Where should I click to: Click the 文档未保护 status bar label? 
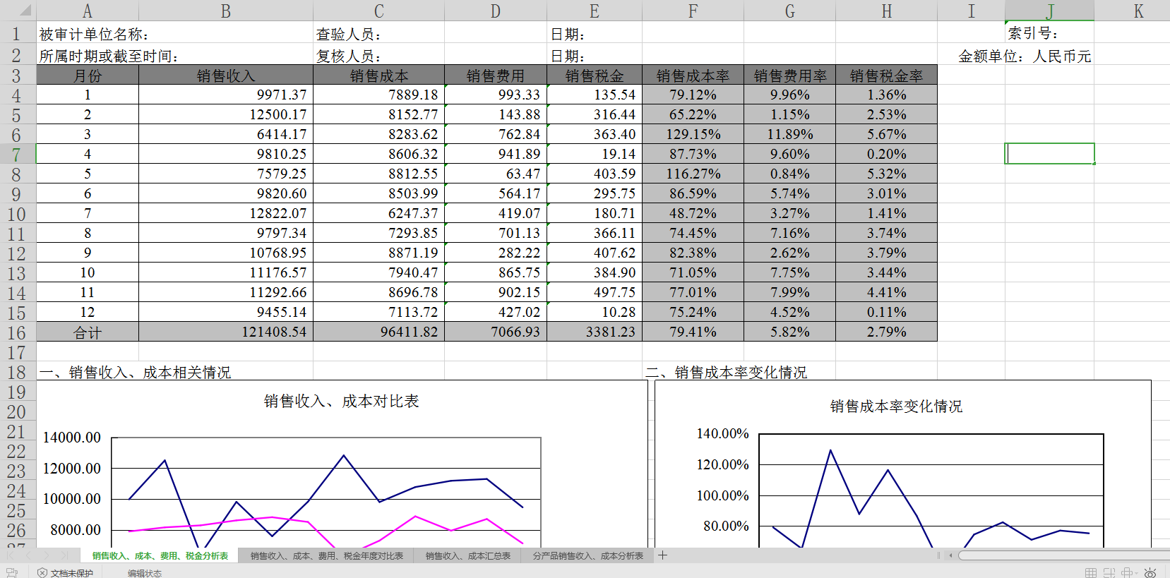point(72,573)
